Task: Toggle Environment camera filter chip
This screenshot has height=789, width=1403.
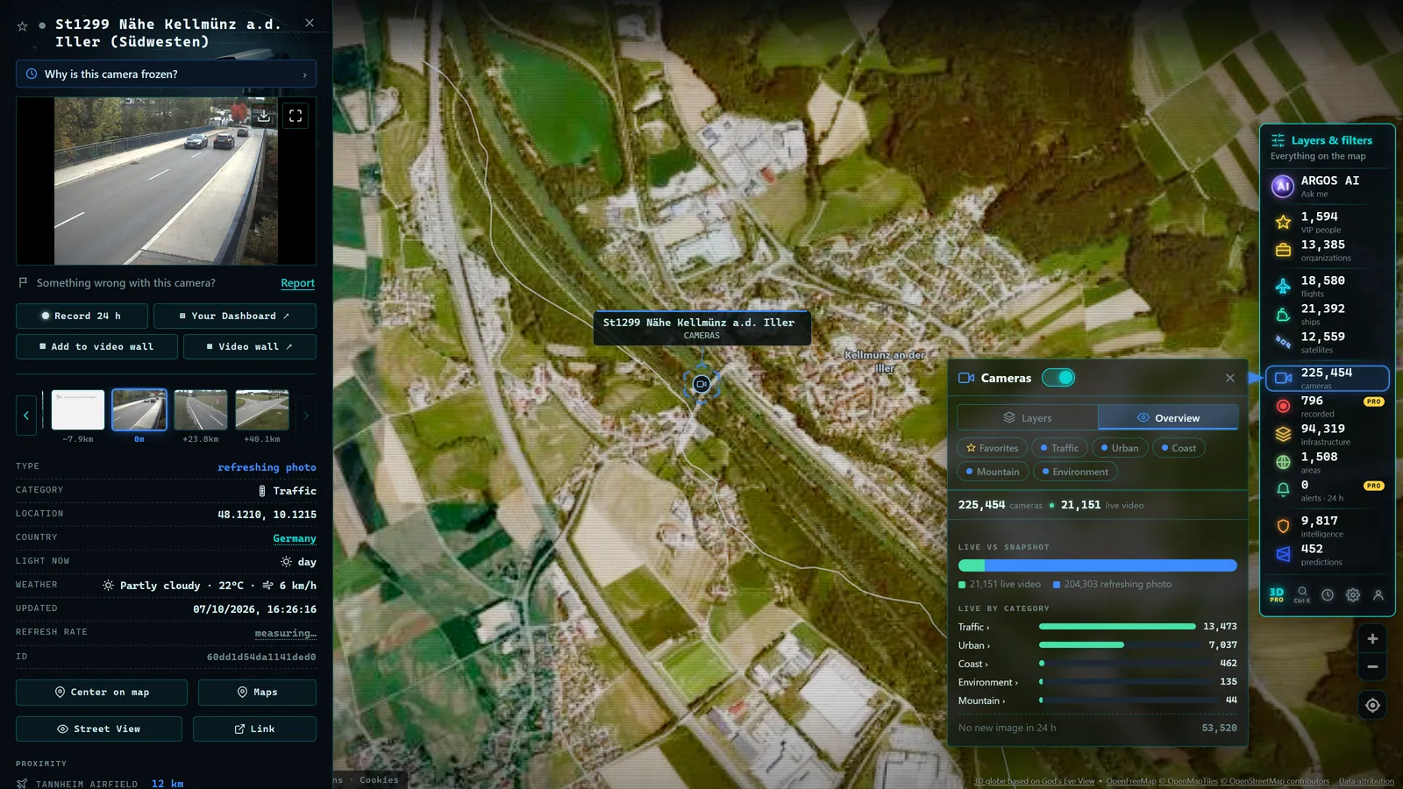Action: (1075, 472)
